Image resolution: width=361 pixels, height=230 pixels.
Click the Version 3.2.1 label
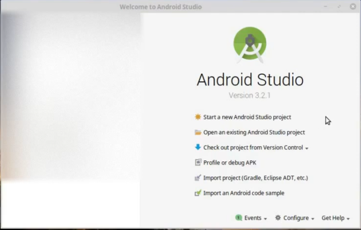(250, 96)
